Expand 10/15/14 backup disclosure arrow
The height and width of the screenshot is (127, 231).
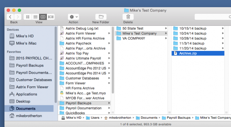pyautogui.click(x=223, y=28)
